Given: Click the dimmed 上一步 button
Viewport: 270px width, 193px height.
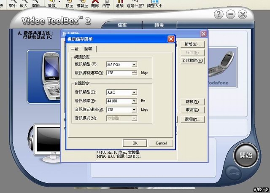Looking at the screenshot, I should [x=234, y=173].
